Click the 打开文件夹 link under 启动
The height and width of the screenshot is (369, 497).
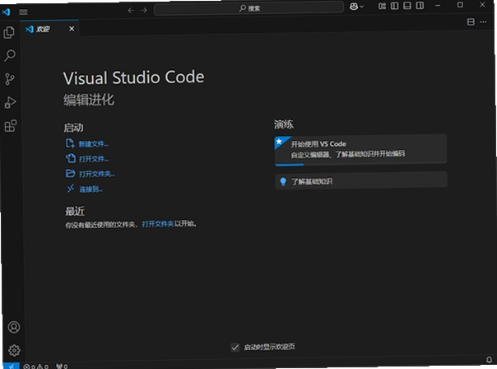[x=97, y=174]
